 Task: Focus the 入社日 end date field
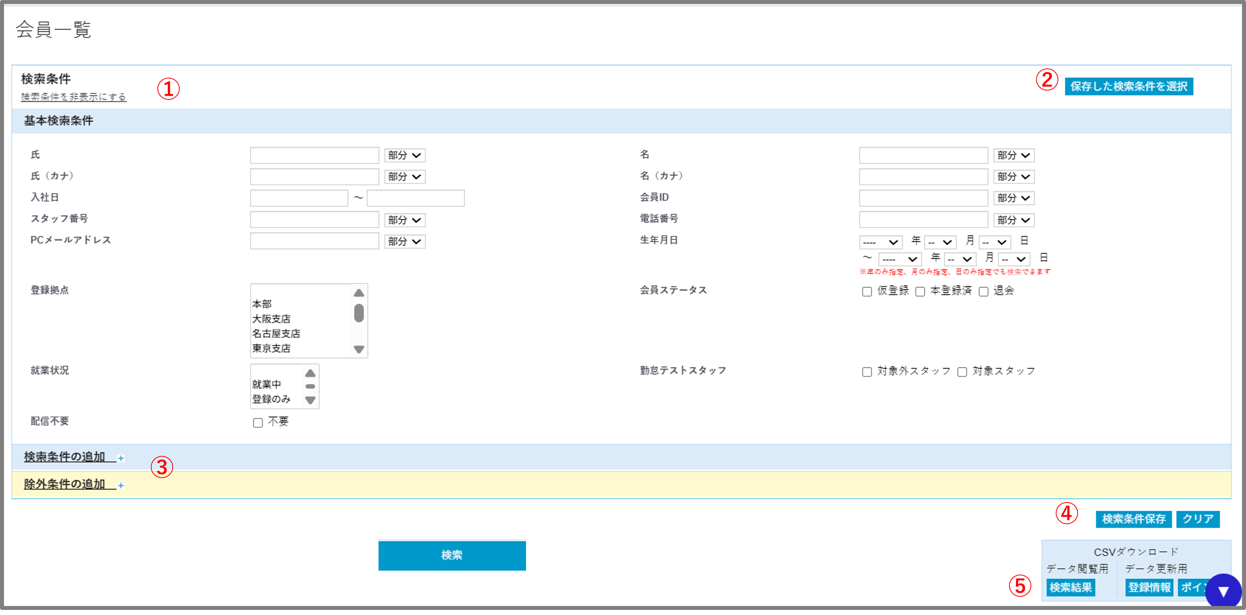(416, 198)
